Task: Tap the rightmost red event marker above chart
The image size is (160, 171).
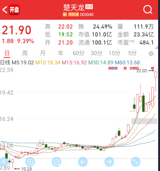Action: tap(153, 68)
